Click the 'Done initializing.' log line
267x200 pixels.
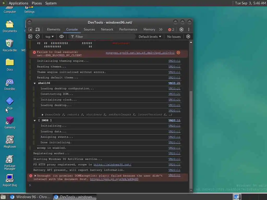pos(56,142)
